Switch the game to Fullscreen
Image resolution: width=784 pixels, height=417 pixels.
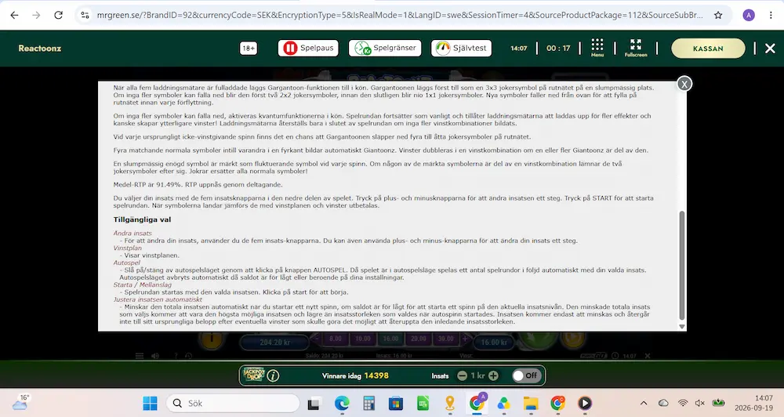[636, 48]
